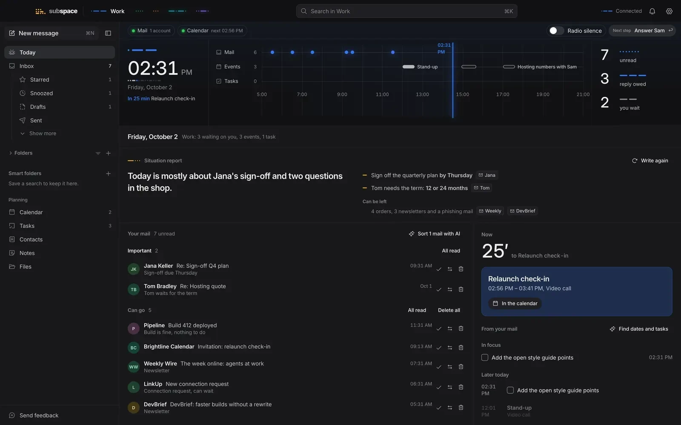The width and height of the screenshot is (681, 425).
Task: Click Write again button
Action: [x=650, y=161]
